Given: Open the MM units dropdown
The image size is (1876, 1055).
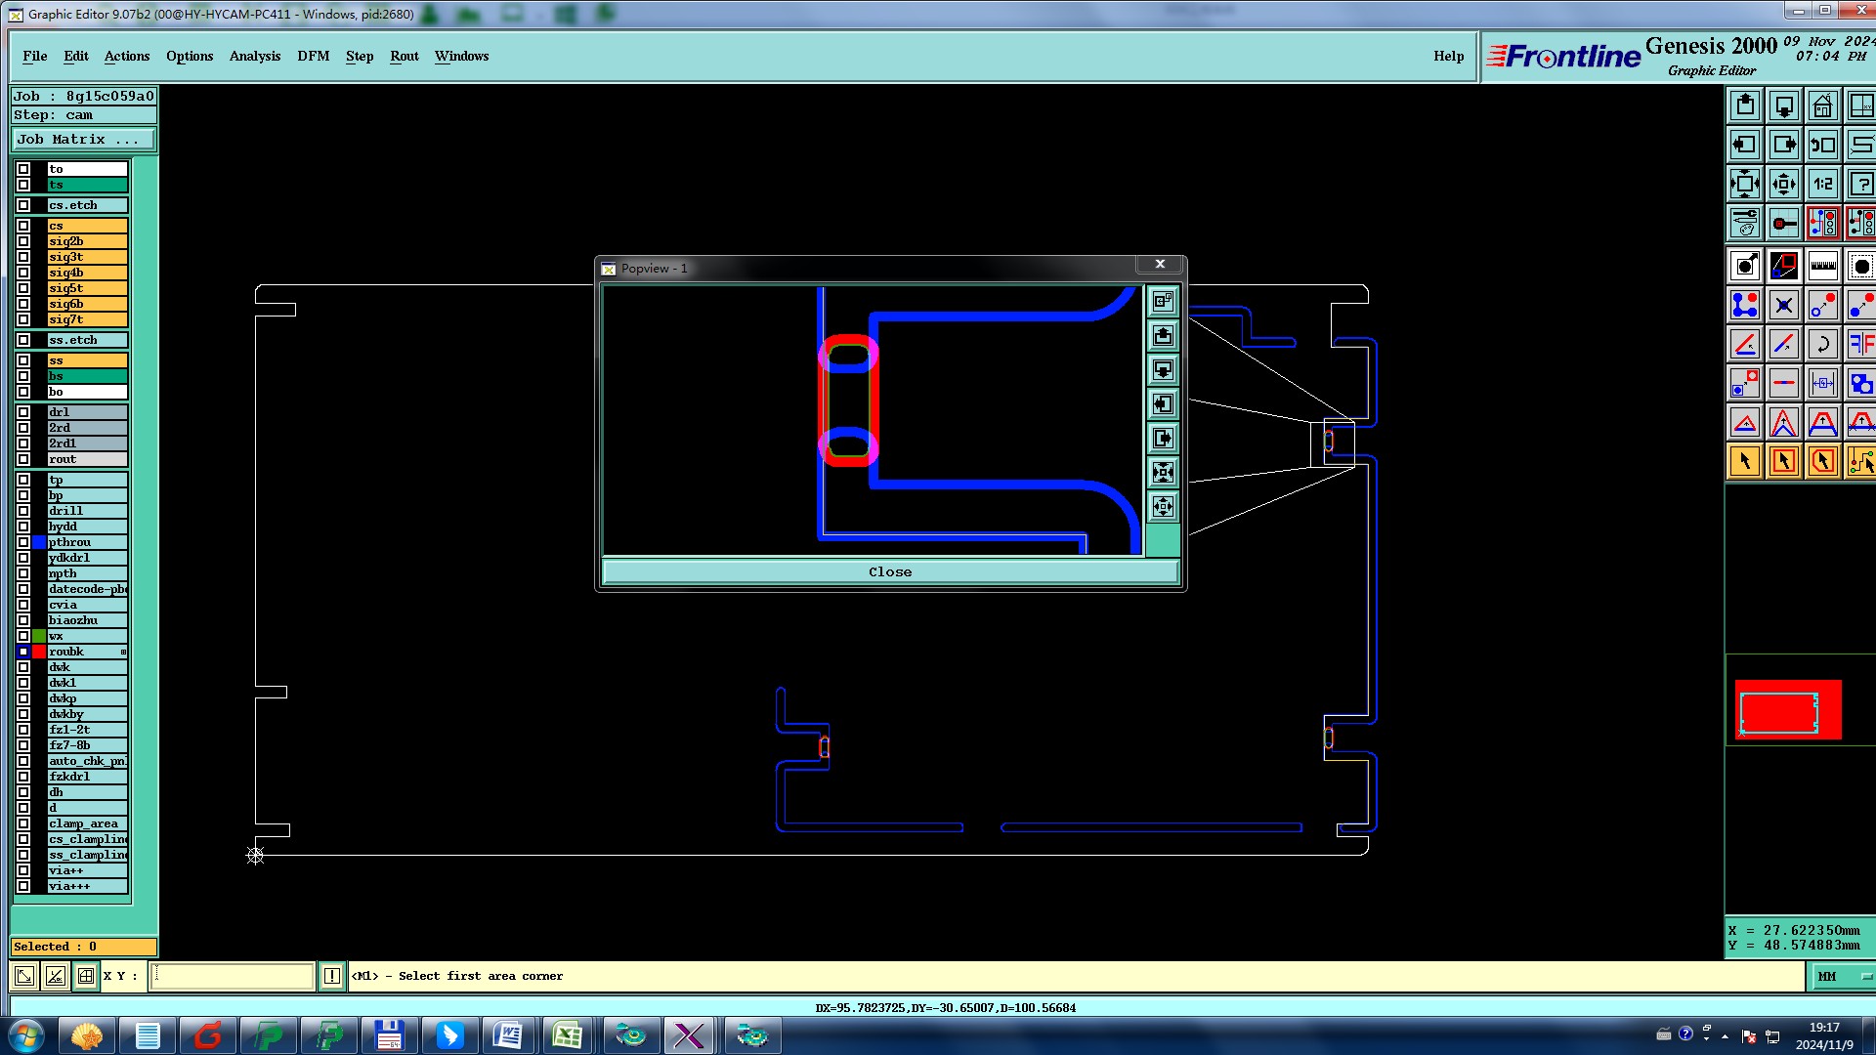Looking at the screenshot, I should click(1841, 976).
